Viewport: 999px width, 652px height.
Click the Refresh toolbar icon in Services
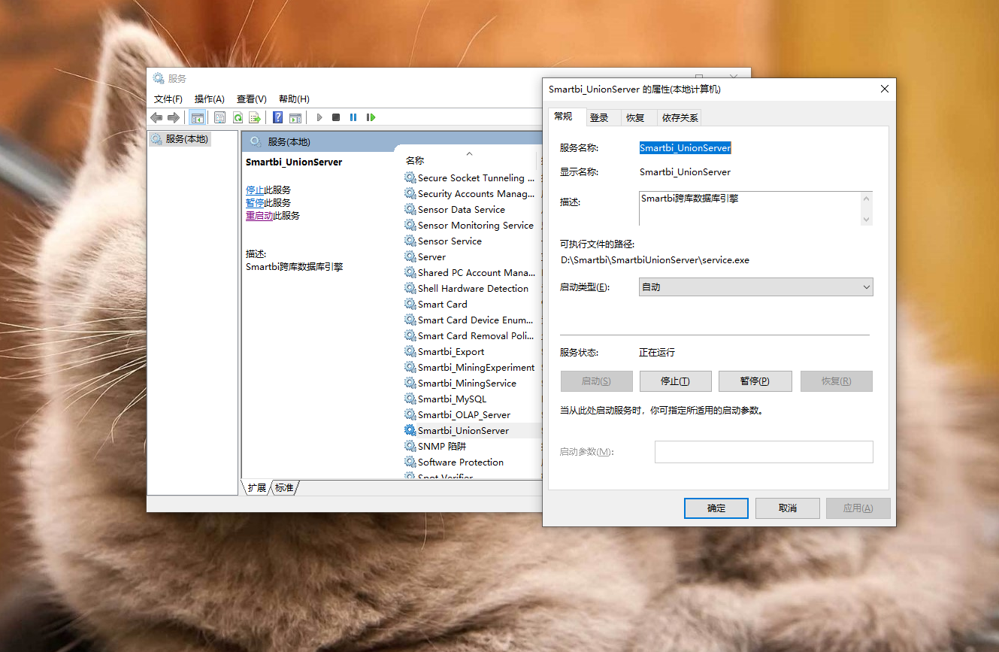click(238, 117)
